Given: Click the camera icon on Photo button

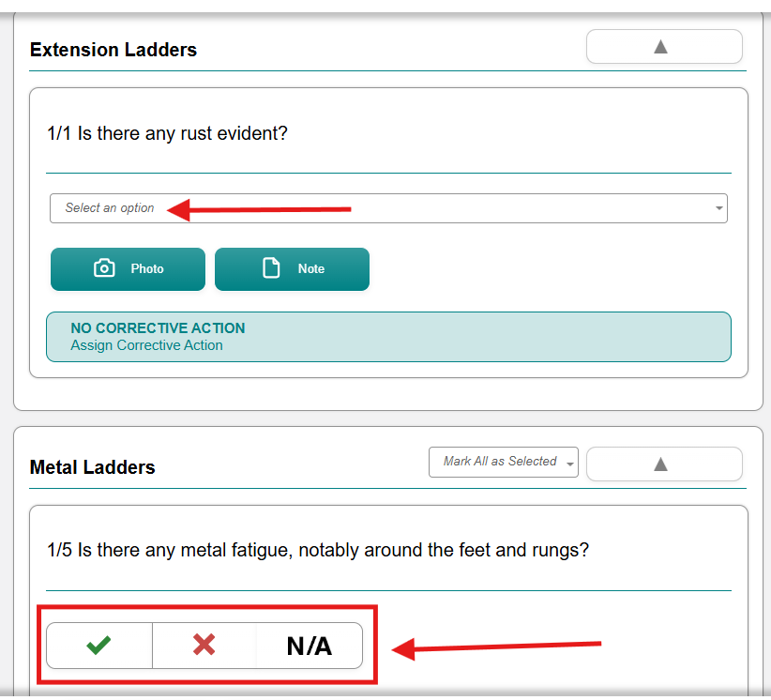Looking at the screenshot, I should [104, 268].
